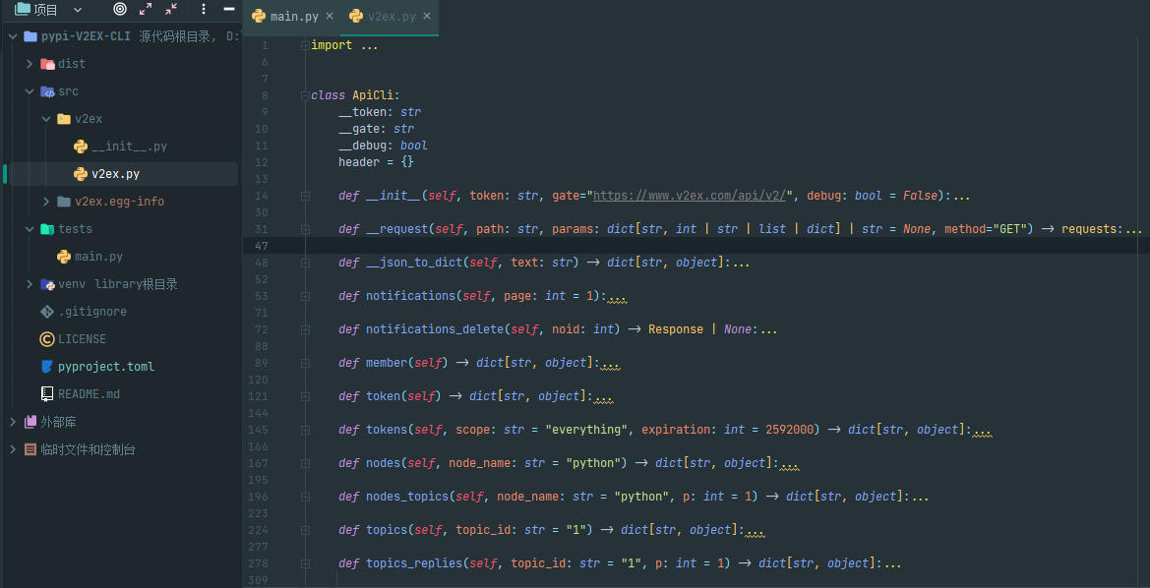Click the pyproject.toml file icon
The image size is (1150, 588).
47,367
